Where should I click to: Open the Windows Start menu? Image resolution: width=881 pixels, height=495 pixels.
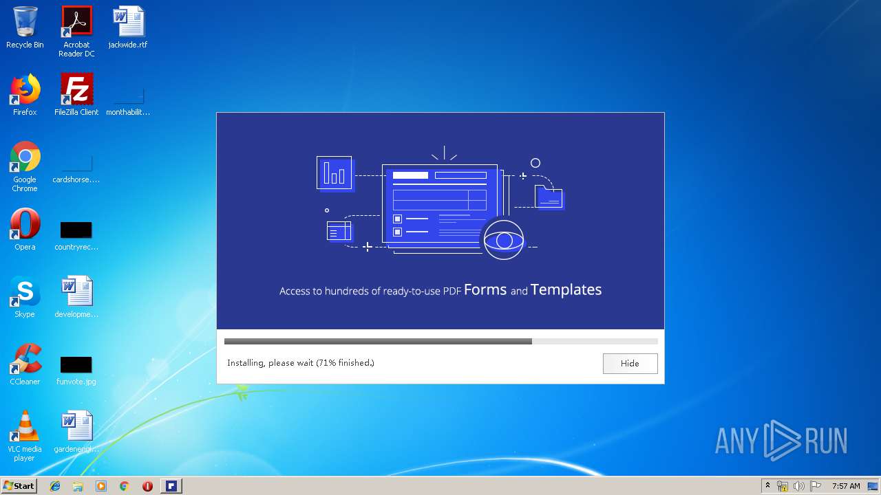tap(19, 486)
